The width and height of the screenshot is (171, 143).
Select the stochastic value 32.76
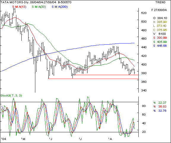[162, 111]
